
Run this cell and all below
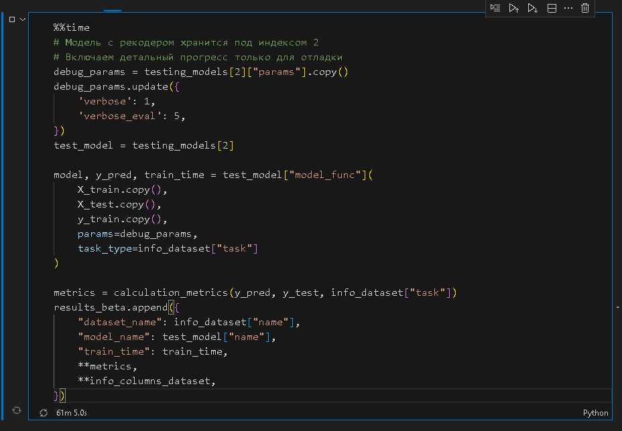pos(532,8)
